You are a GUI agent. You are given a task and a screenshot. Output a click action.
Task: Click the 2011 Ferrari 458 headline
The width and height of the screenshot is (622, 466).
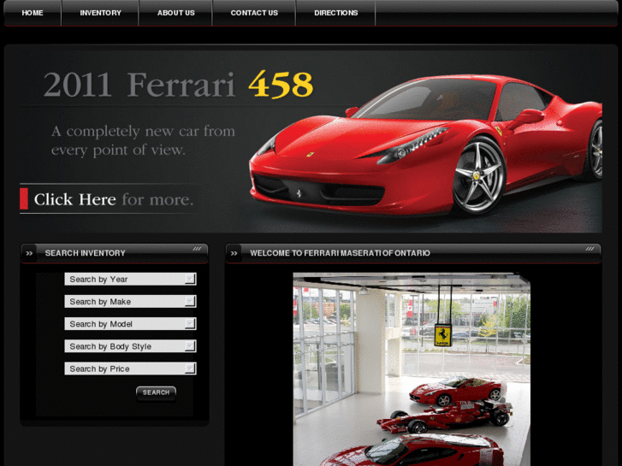[x=178, y=84]
